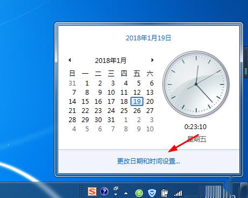Select grayed February 4 under 日 column

click(x=74, y=129)
